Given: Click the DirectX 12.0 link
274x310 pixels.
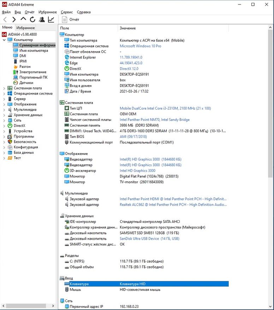Looking at the screenshot, I should pyautogui.click(x=129, y=69).
